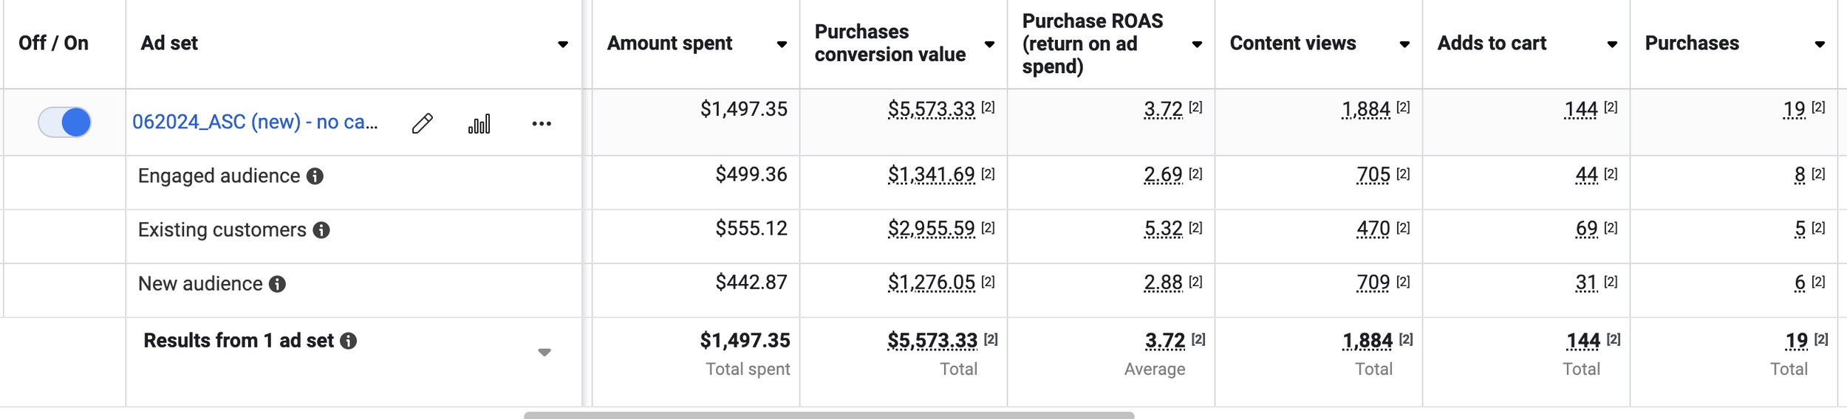Viewport: 1847px width, 419px height.
Task: Open charts icon for the ad set
Action: (x=479, y=123)
